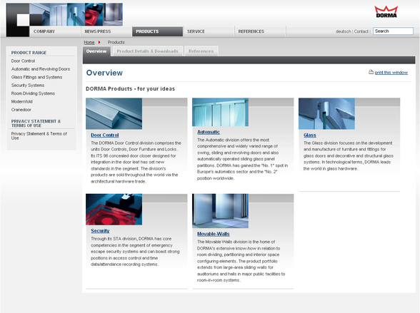Click the red breadcrumb arrow after Home
Viewport: 420px width, 313px height.
pos(99,42)
